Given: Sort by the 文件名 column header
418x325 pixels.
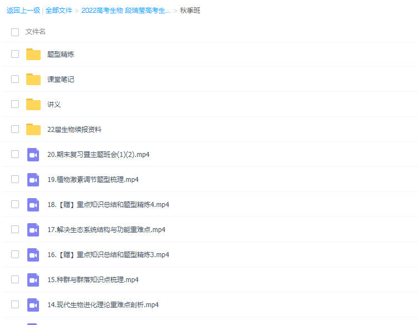Looking at the screenshot, I should point(36,32).
